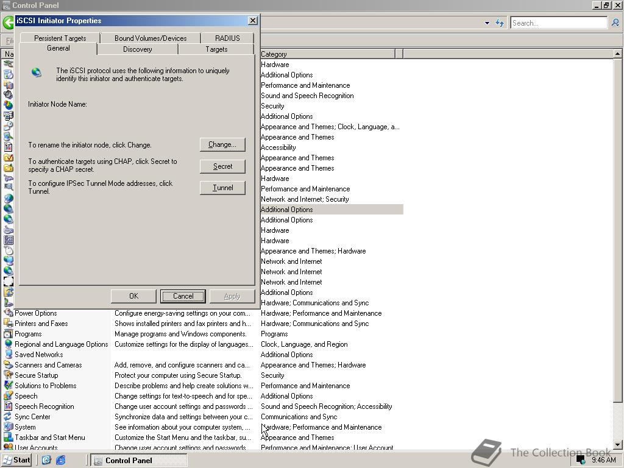624x468 pixels.
Task: Select the 'Accessibility' category cell
Action: (x=278, y=147)
